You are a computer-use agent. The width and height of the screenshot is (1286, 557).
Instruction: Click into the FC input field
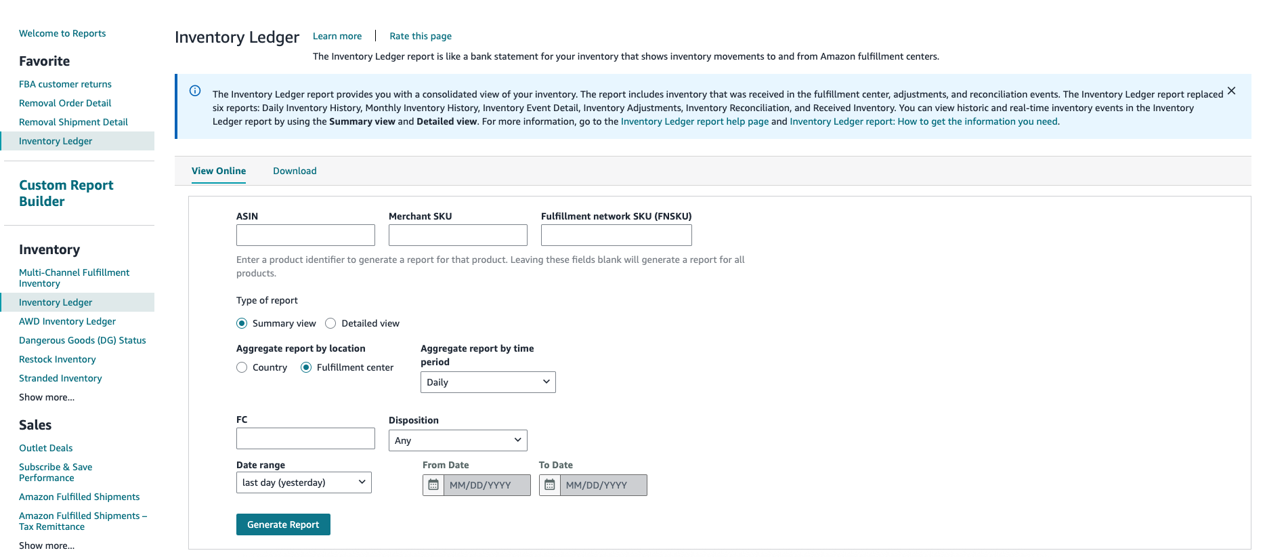[305, 438]
